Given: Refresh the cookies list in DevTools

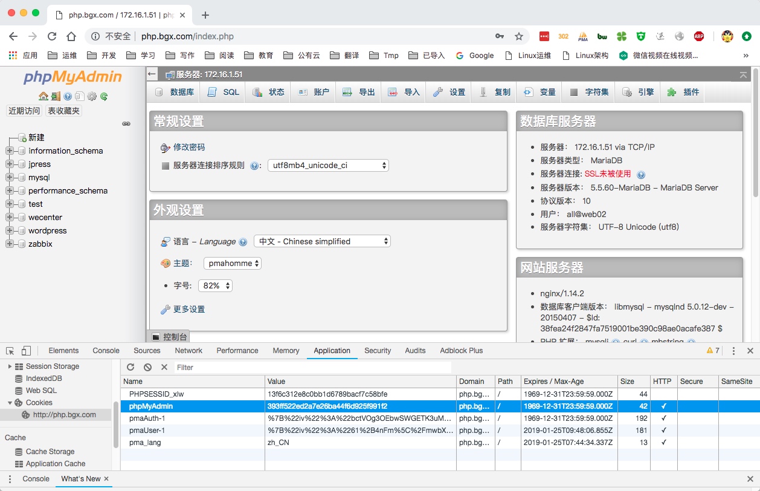Looking at the screenshot, I should pos(130,367).
